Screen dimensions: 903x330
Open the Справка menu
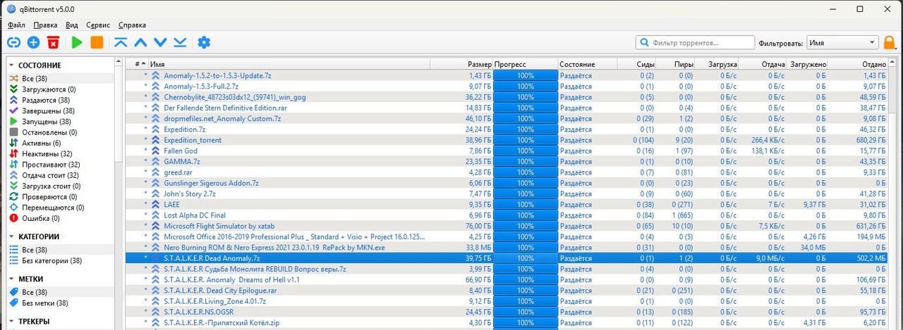pyautogui.click(x=133, y=25)
